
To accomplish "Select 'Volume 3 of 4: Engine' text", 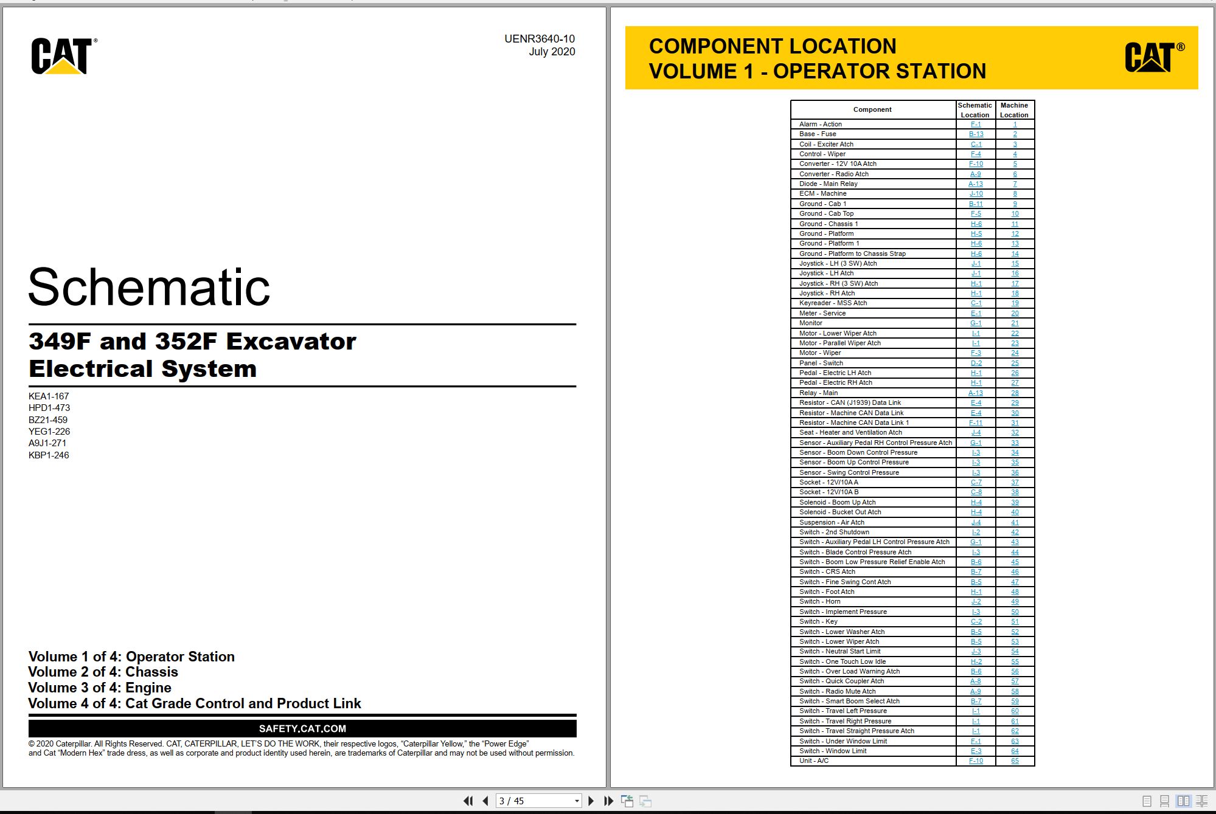I will point(100,688).
